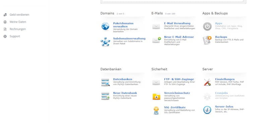Image resolution: width=268 pixels, height=123 pixels.
Task: Click the faded Cronjobs icon
Action: 207,96
